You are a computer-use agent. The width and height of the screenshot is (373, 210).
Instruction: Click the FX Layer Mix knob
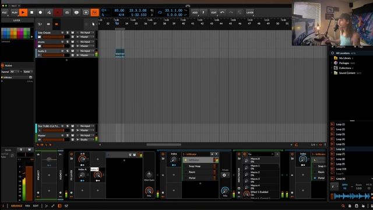pos(149,191)
